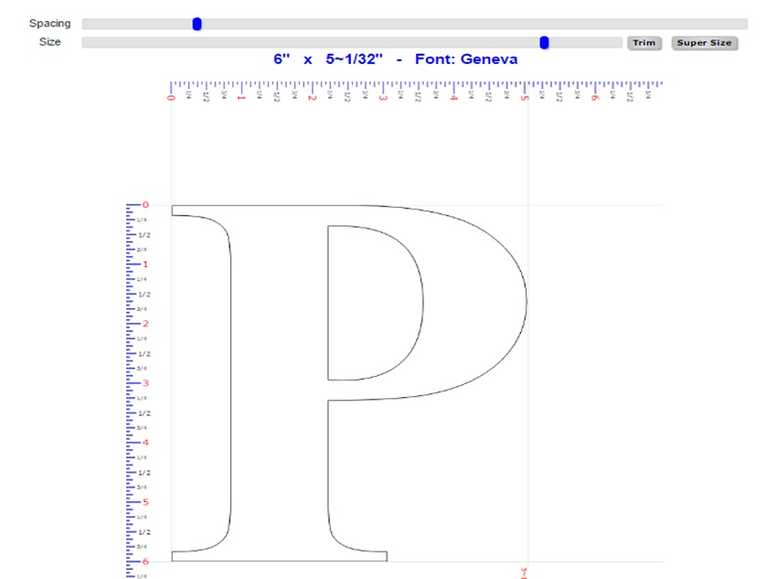Click the Spacing slider track
Image resolution: width=777 pixels, height=579 pixels.
point(415,24)
